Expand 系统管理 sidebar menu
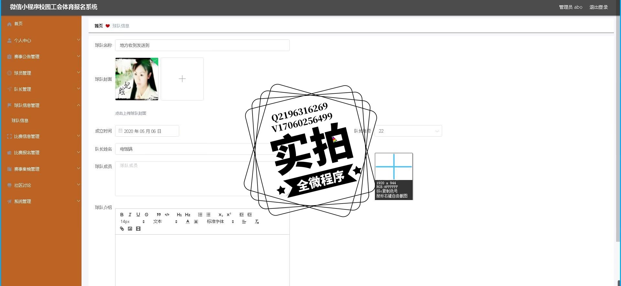Viewport: 621px width, 286px height. [x=41, y=201]
